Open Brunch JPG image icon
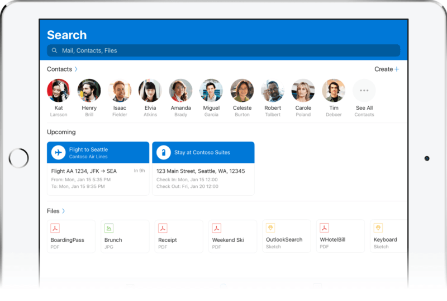This screenshot has height=301, width=447. click(109, 228)
